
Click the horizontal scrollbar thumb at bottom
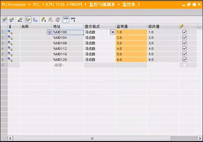point(92,139)
